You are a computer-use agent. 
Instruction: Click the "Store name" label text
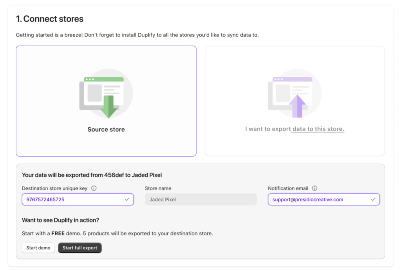pyautogui.click(x=158, y=188)
